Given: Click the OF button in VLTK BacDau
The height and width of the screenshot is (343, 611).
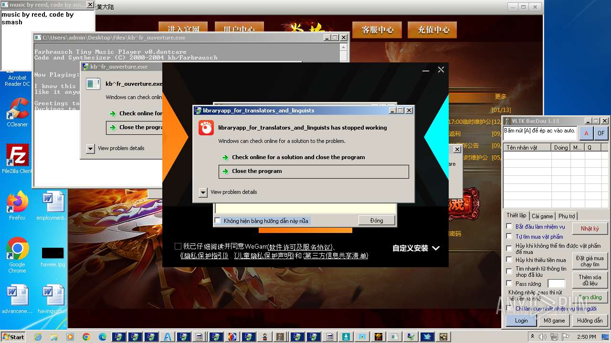Looking at the screenshot, I should 601,133.
